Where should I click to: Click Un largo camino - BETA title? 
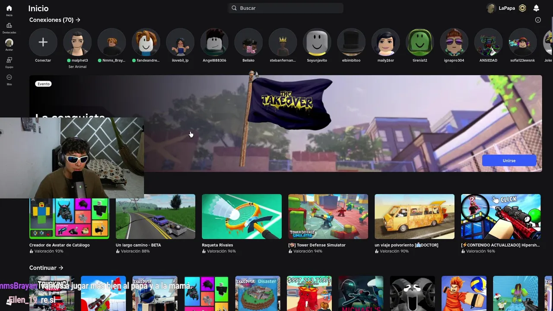point(138,245)
